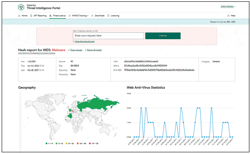Screen dimensions: 250x154
Task: Click the Look up button
Action: 163,36
